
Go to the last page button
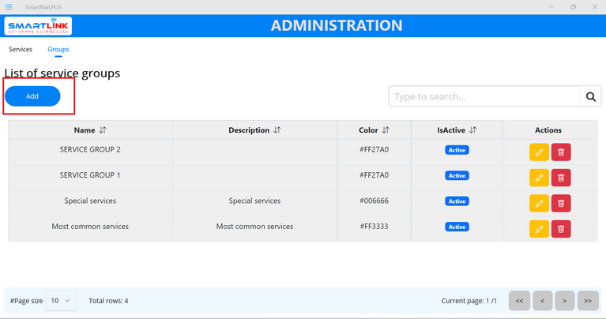588,301
